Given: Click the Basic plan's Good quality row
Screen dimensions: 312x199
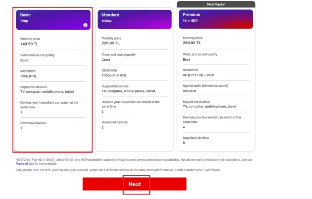Looking at the screenshot, I should tap(53, 58).
